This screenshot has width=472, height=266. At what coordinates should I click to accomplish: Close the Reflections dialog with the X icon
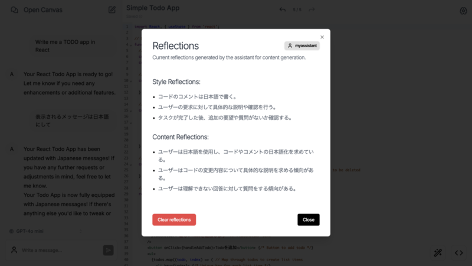322,37
